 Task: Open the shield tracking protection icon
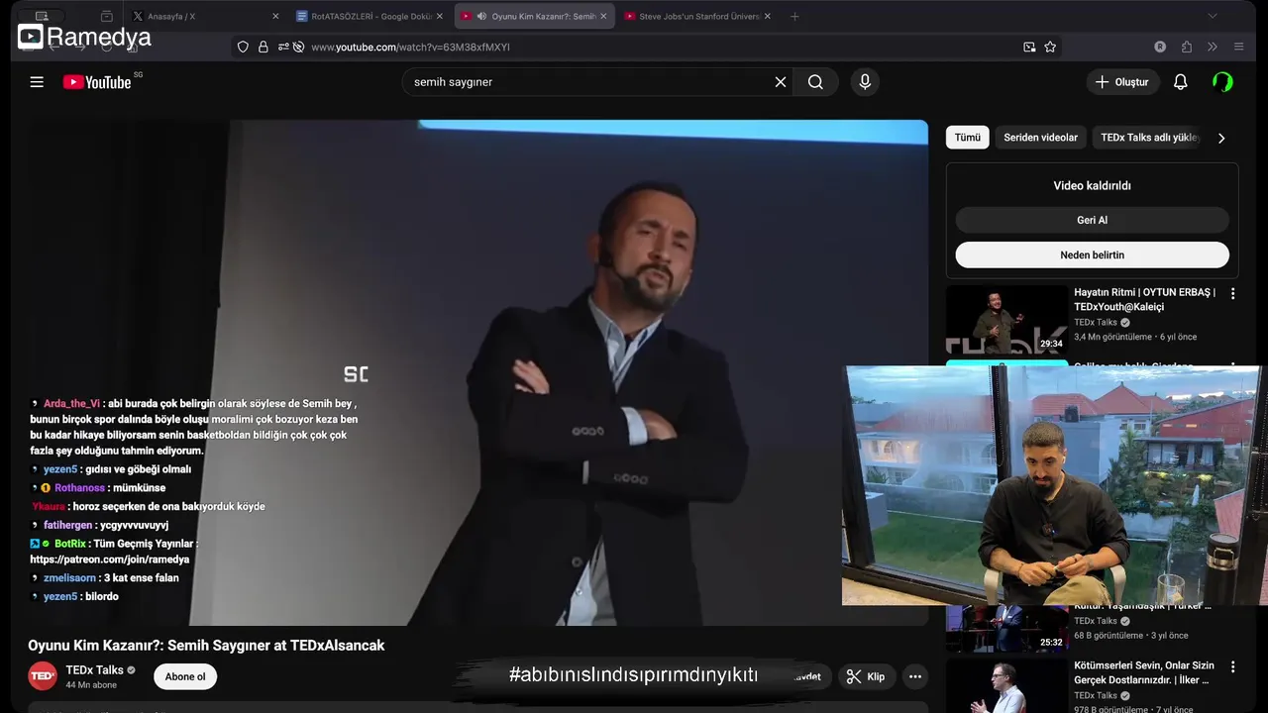pyautogui.click(x=243, y=47)
